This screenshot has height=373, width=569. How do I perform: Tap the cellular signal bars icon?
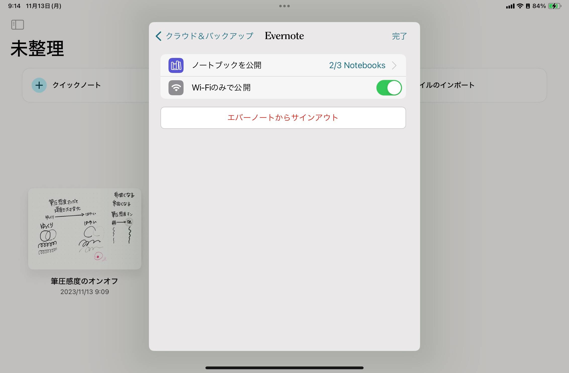[510, 6]
